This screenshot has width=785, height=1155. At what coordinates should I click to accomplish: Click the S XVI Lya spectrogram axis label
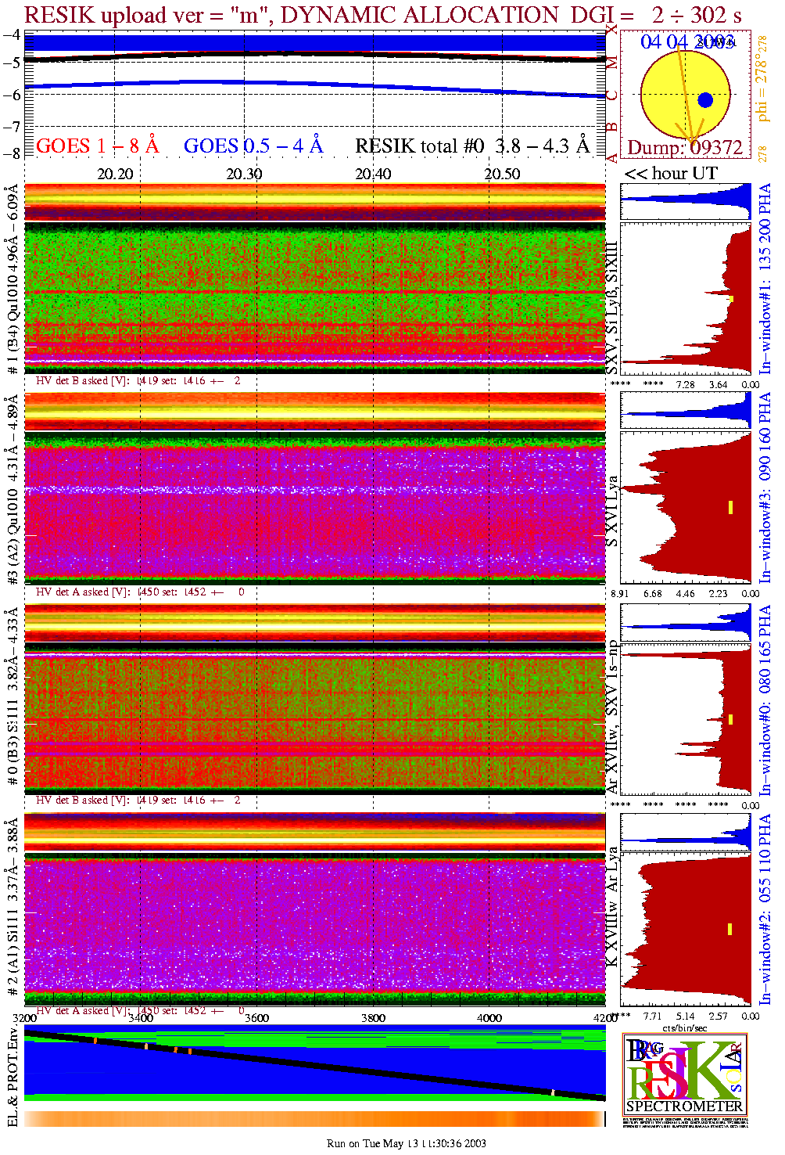612,511
